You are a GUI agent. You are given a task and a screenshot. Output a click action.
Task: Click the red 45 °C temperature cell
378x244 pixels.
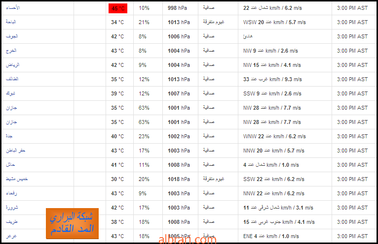[118, 8]
